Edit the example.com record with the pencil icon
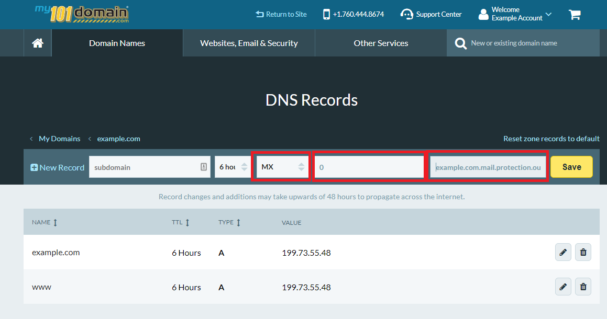The image size is (607, 319). (x=563, y=252)
